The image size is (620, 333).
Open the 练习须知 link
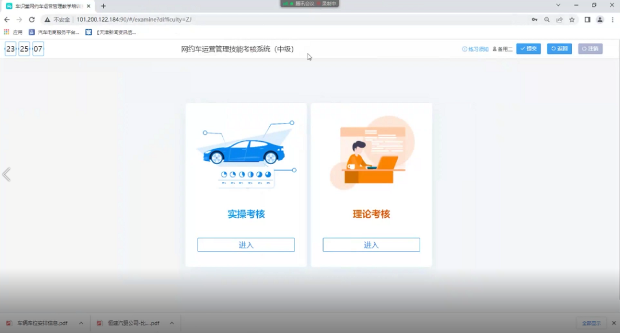pyautogui.click(x=475, y=49)
